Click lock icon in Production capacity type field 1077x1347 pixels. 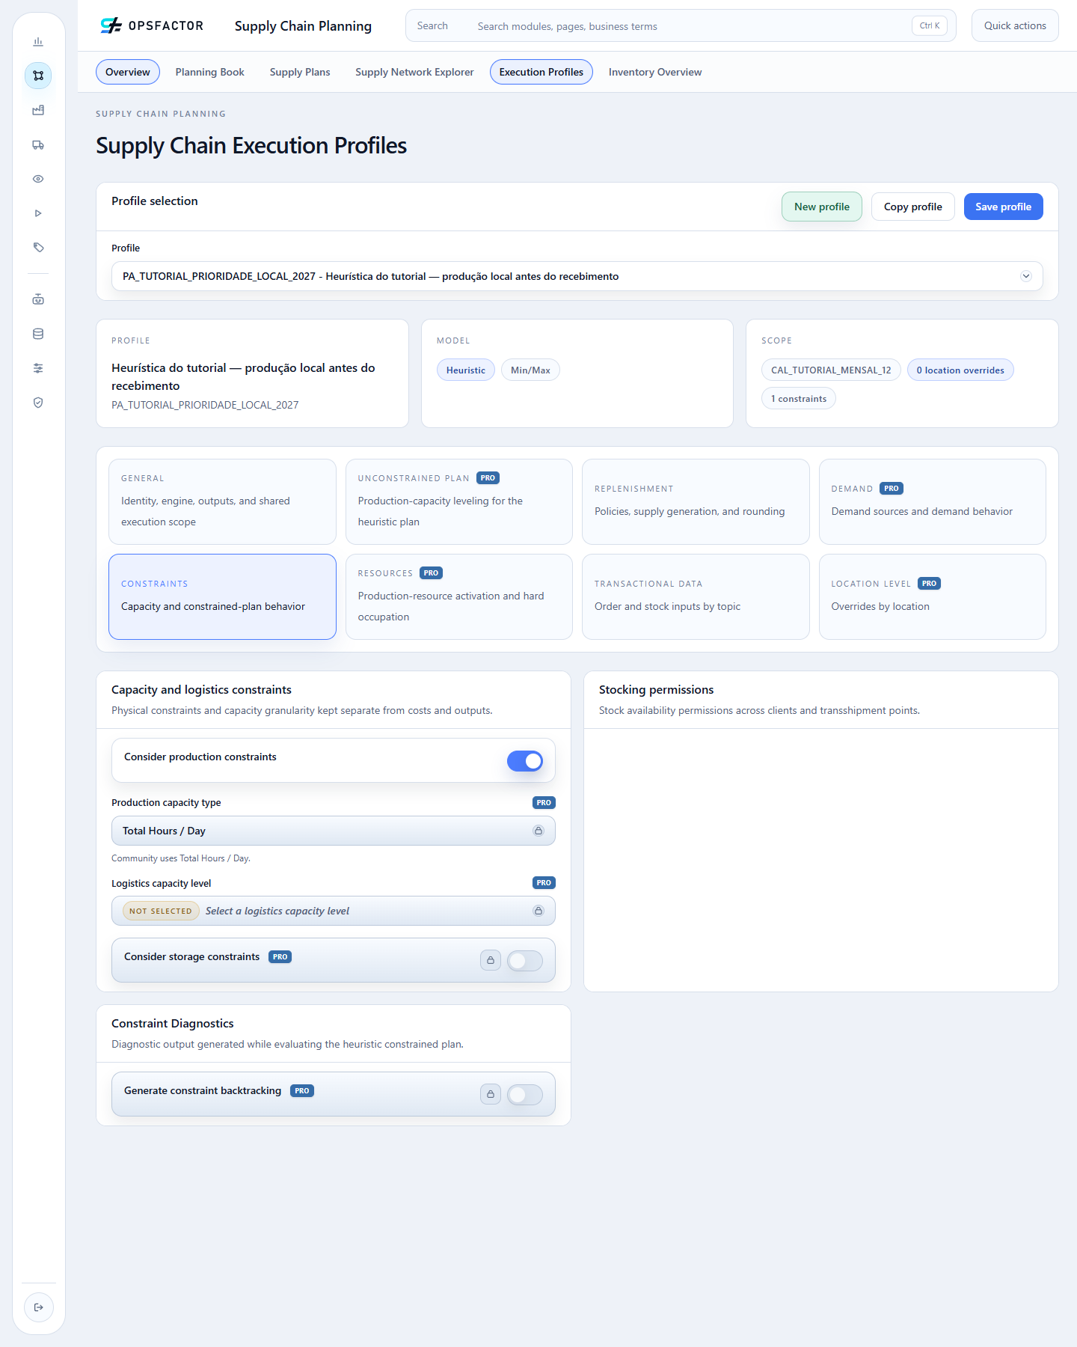[538, 831]
